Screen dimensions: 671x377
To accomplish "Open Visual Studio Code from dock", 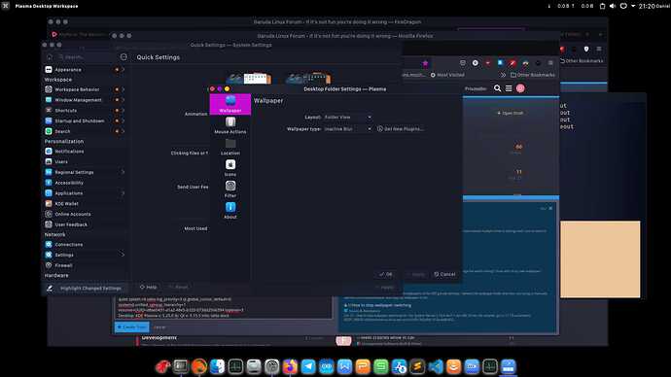I will (x=436, y=366).
